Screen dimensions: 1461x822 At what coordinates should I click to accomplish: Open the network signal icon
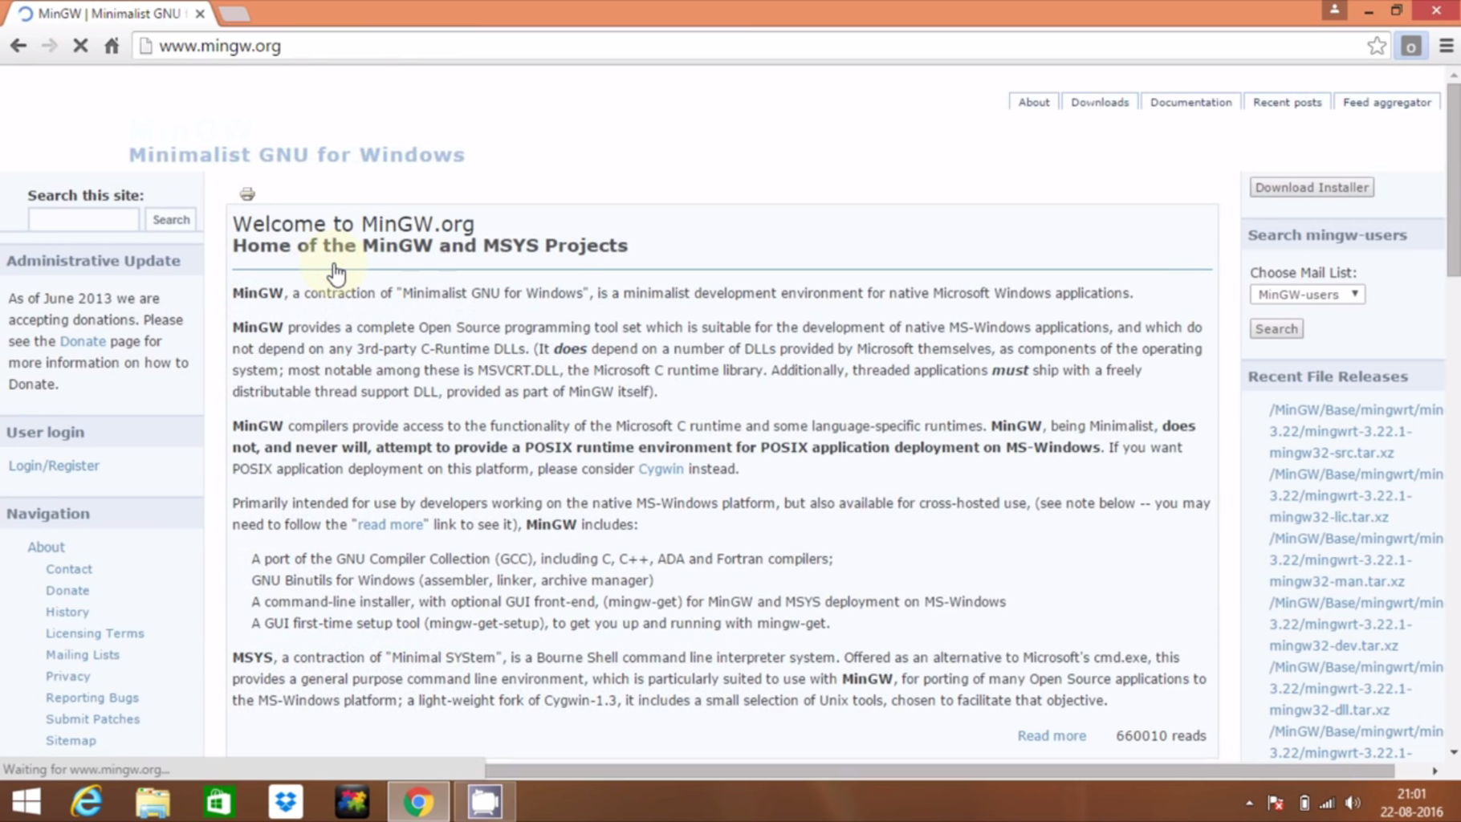[1327, 803]
